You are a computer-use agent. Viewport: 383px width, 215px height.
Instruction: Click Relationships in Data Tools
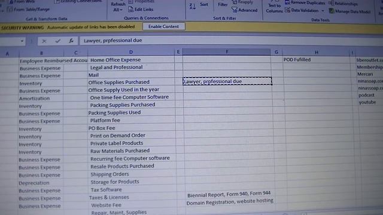344,4
